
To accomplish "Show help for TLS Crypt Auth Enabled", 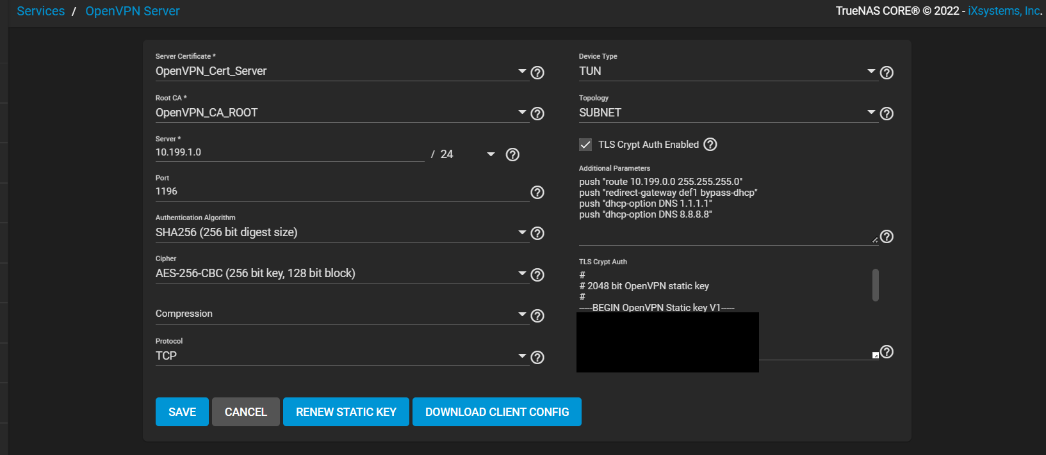I will tap(710, 145).
